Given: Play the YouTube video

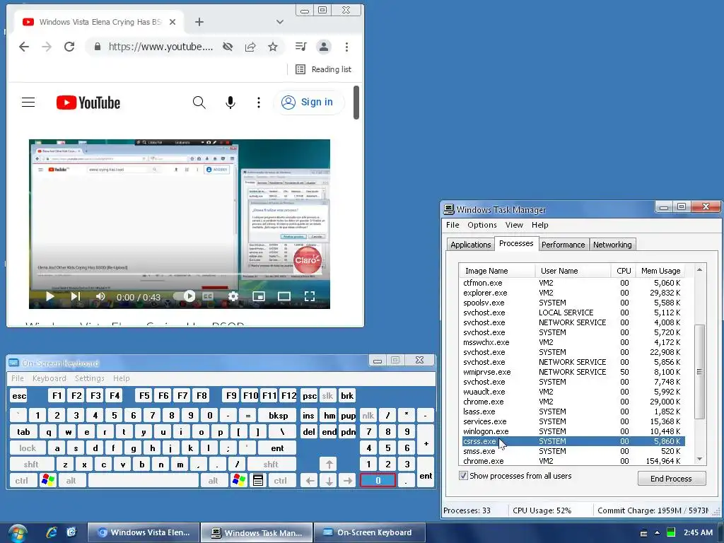Looking at the screenshot, I should pos(50,296).
